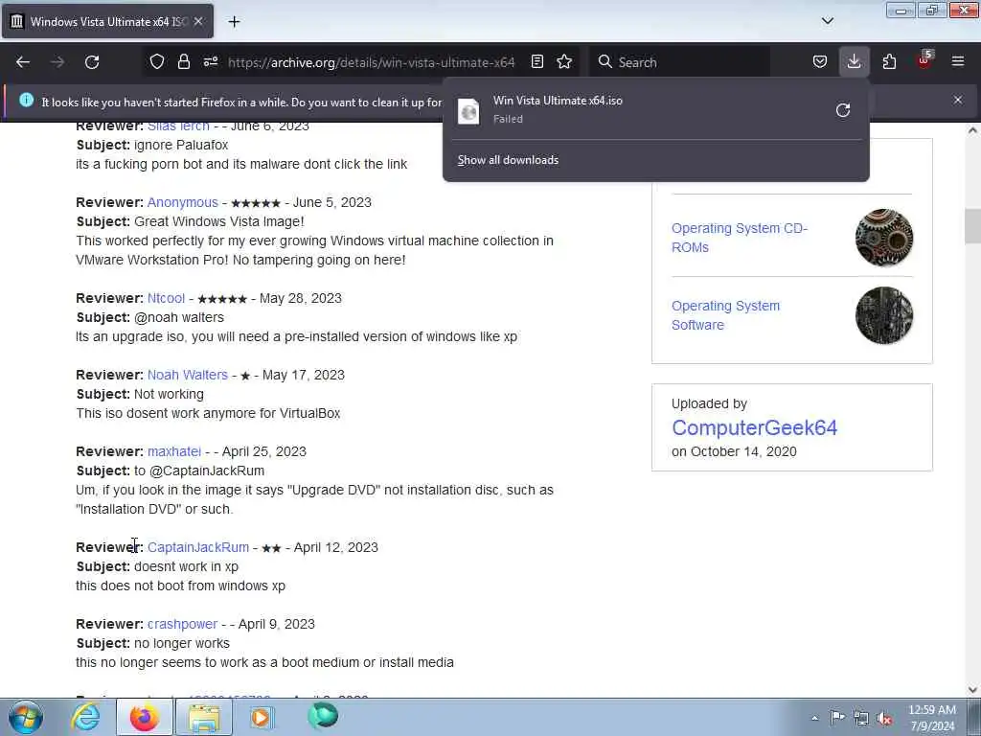The width and height of the screenshot is (981, 736).
Task: Open uploader ComputerGeek64 profile
Action: coord(755,428)
